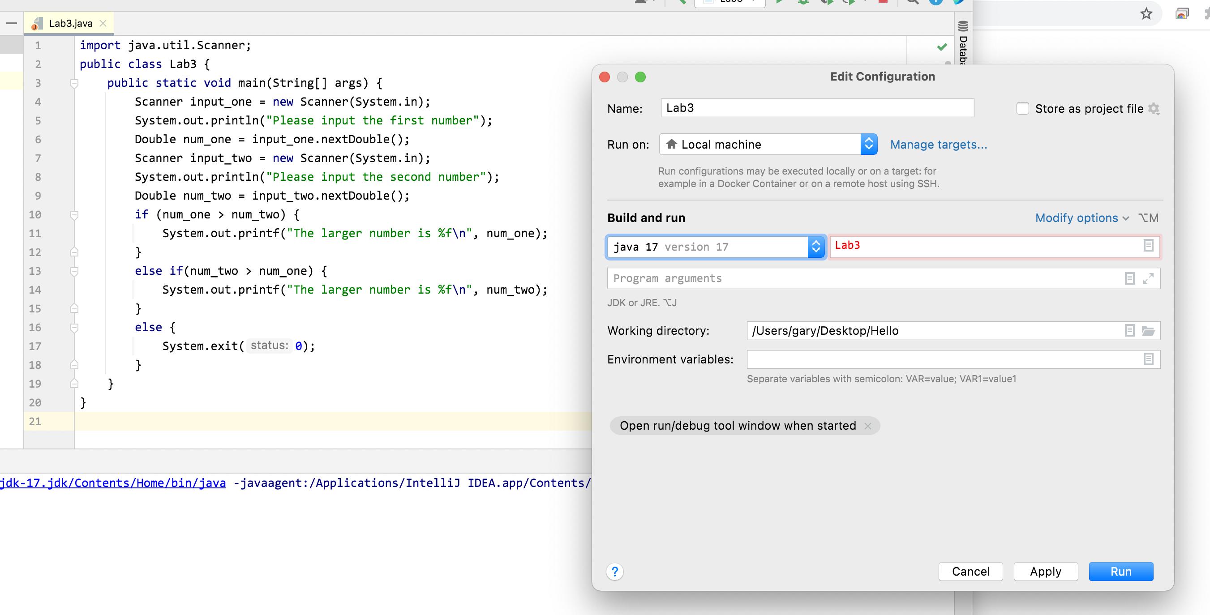
Task: Enable Open run/debug tool window toggle
Action: click(x=738, y=425)
